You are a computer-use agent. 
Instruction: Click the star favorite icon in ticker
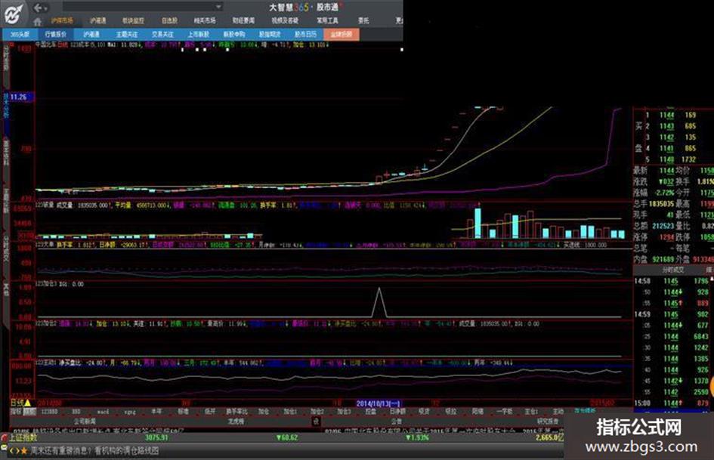pyautogui.click(x=23, y=451)
